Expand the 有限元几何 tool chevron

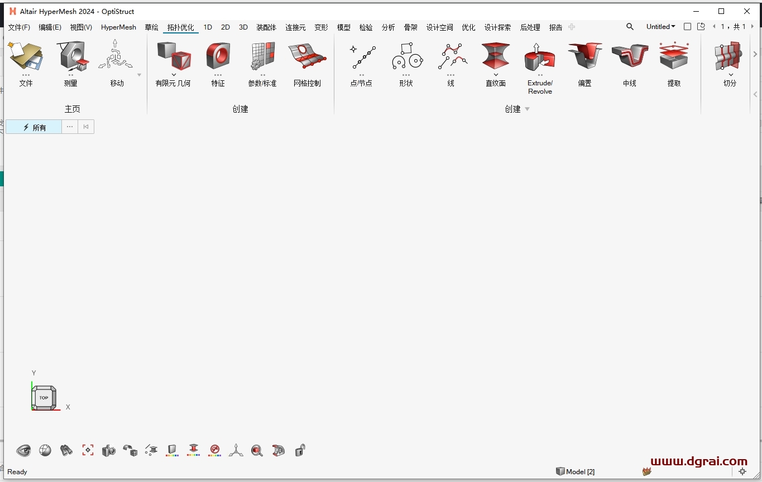point(174,75)
